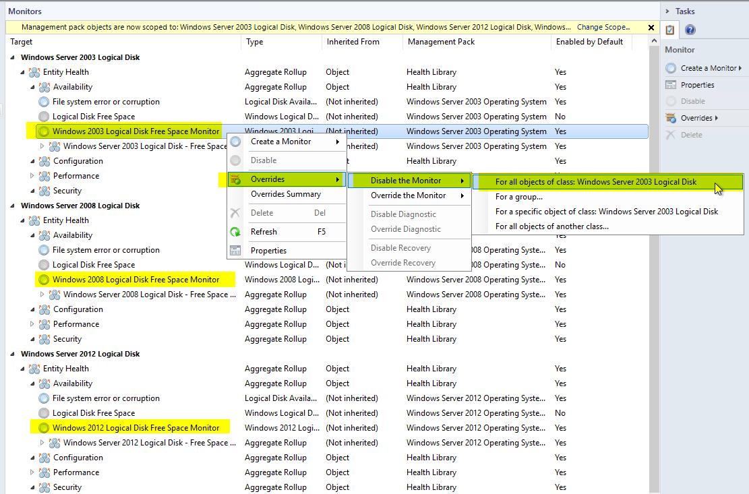
Task: Select the Windows Server 2003 'File system error or corruption' monitor icon
Action: coord(44,102)
